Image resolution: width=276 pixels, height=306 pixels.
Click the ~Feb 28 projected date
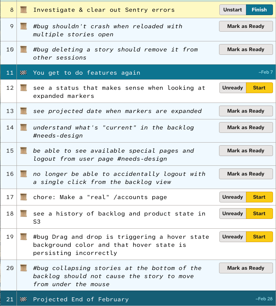pos(264,299)
